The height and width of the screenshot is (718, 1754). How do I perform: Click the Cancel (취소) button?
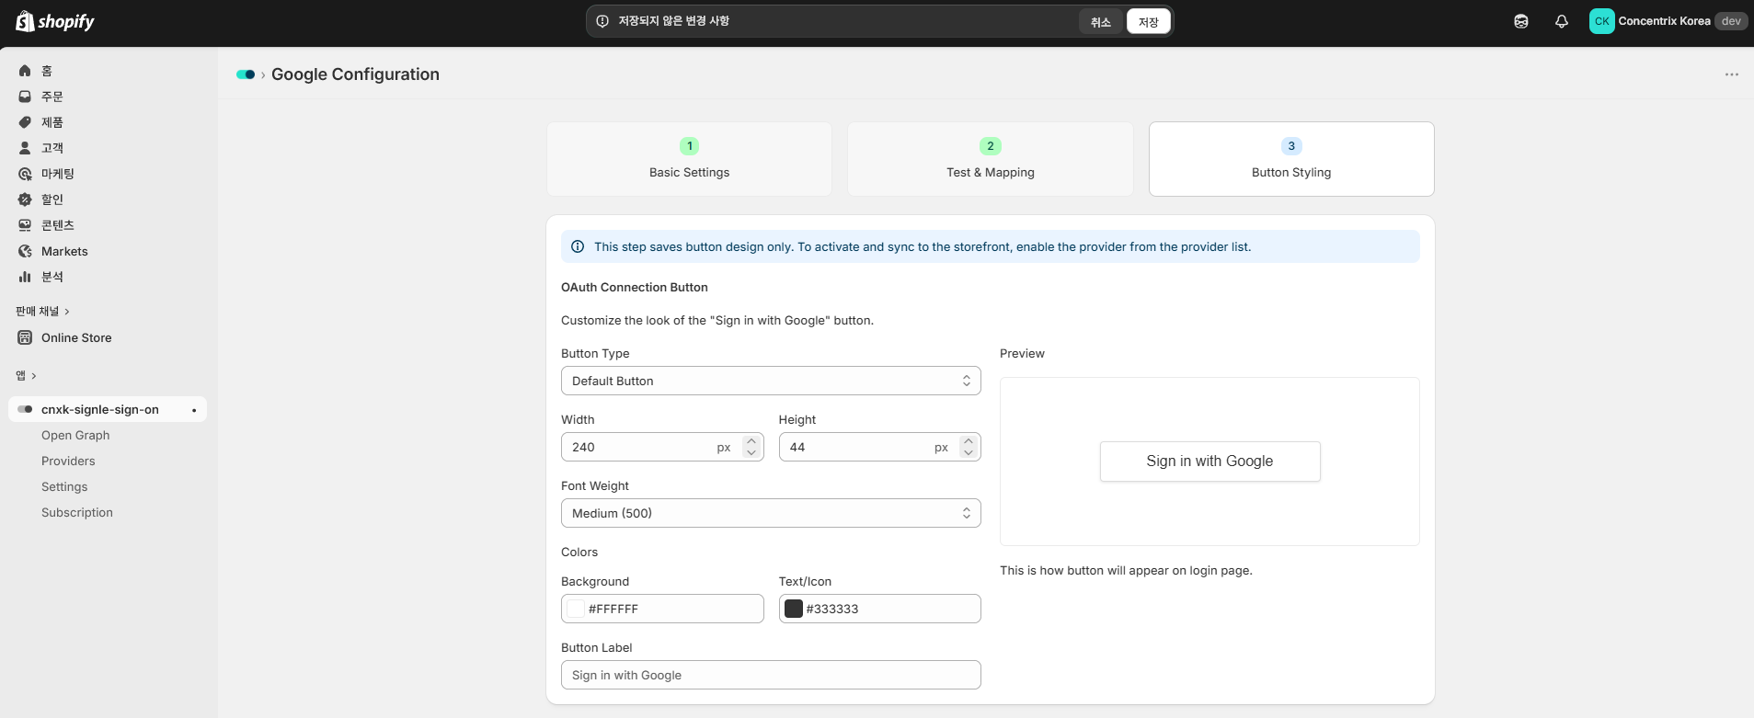click(1101, 22)
